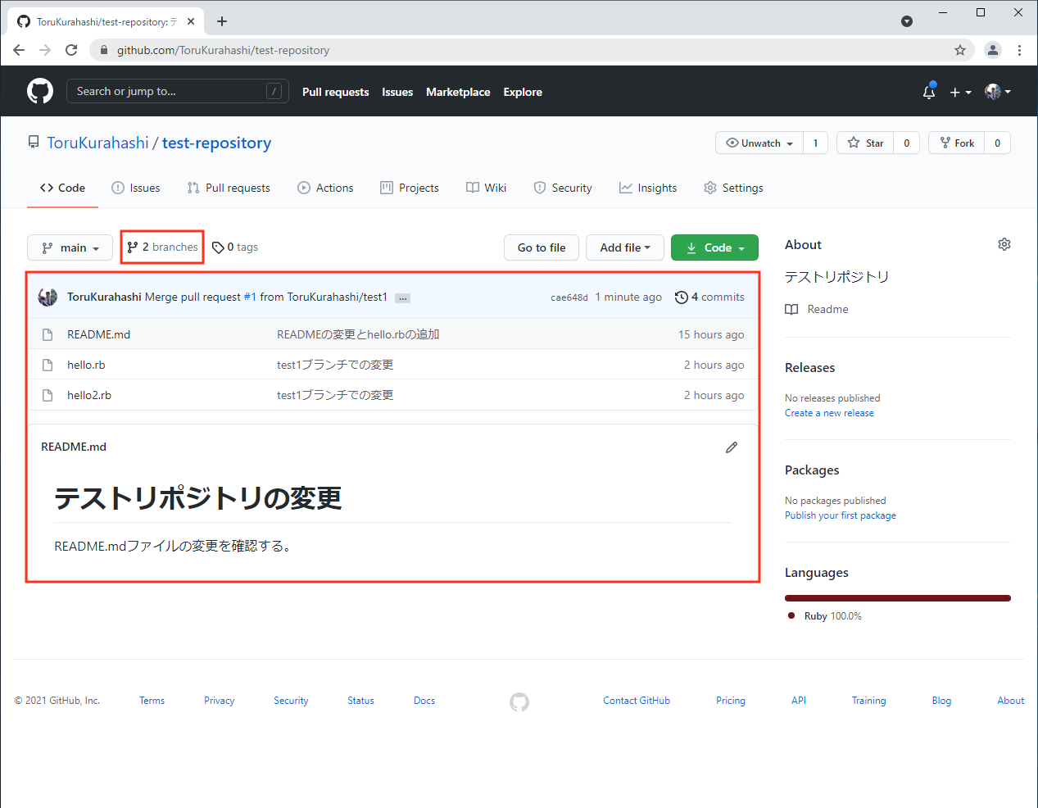Close the test-repository browser tab
1038x808 pixels.
[x=191, y=21]
